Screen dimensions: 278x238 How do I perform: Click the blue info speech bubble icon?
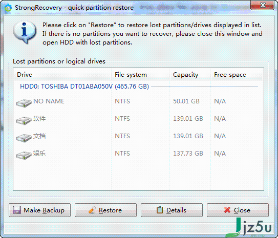[x=24, y=32]
